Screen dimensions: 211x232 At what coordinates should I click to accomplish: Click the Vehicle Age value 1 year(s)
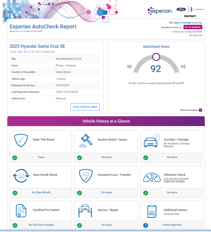(61, 79)
